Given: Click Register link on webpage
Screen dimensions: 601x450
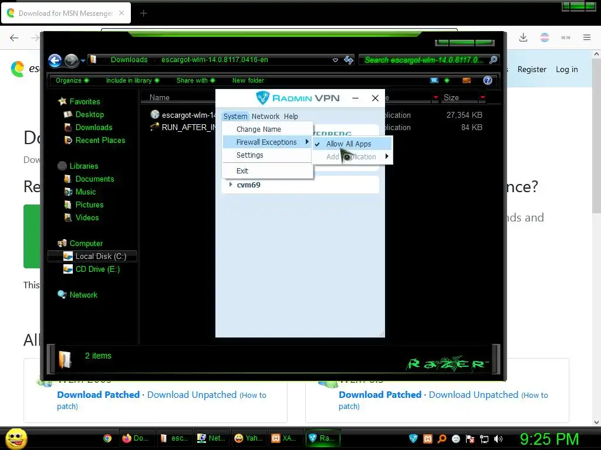Looking at the screenshot, I should (x=532, y=69).
